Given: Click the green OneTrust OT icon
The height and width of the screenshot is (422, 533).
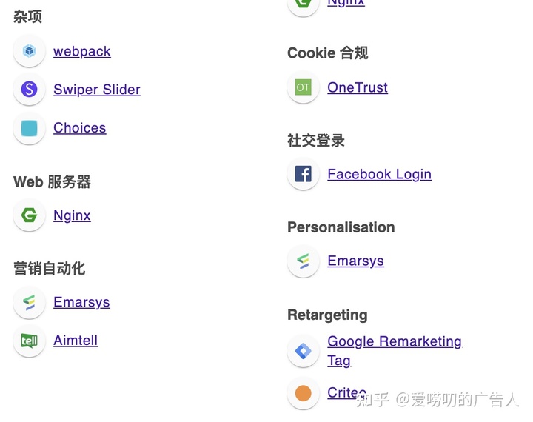Looking at the screenshot, I should [x=304, y=87].
